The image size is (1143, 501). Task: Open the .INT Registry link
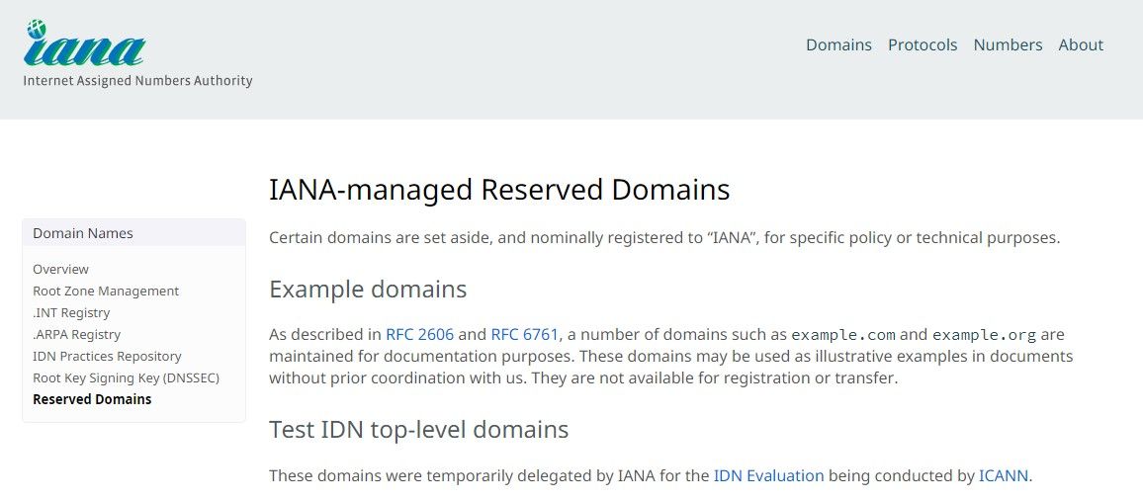71,312
